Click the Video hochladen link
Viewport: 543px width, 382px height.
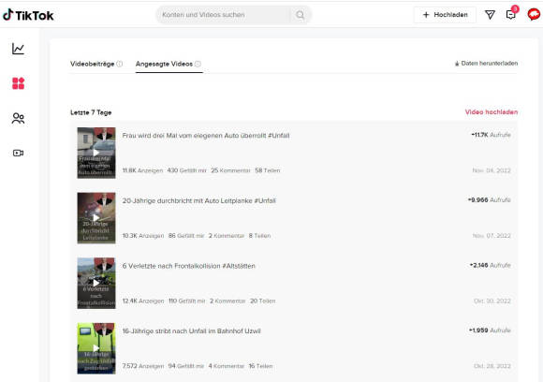click(x=492, y=111)
